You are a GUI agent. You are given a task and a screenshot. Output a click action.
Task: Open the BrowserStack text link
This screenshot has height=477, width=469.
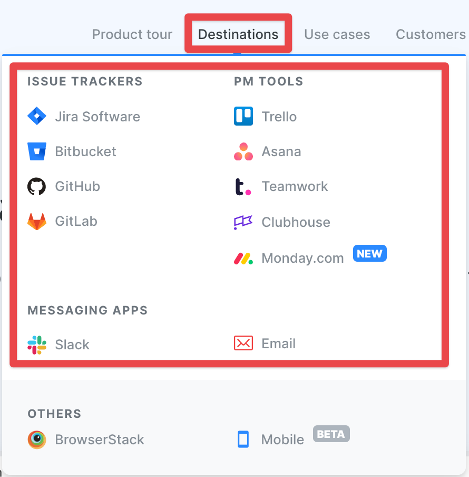pyautogui.click(x=99, y=440)
